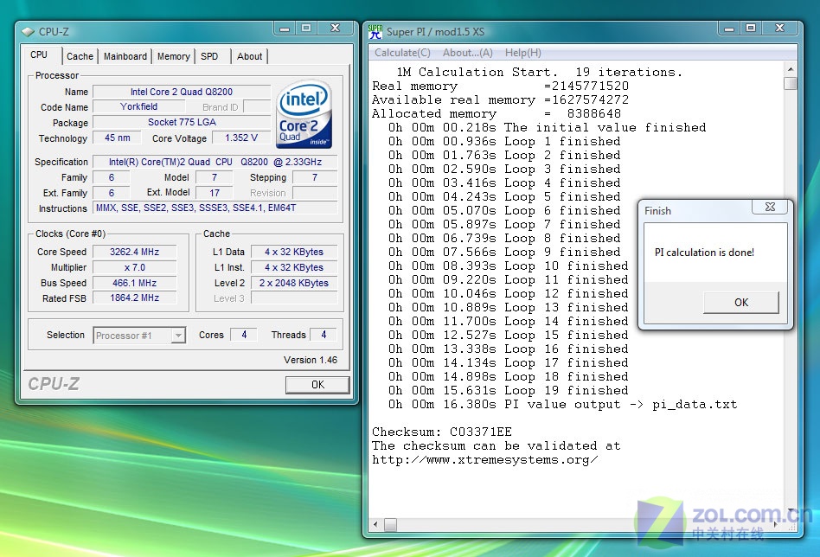
Task: Minimize the CPU-Z window
Action: click(x=285, y=29)
